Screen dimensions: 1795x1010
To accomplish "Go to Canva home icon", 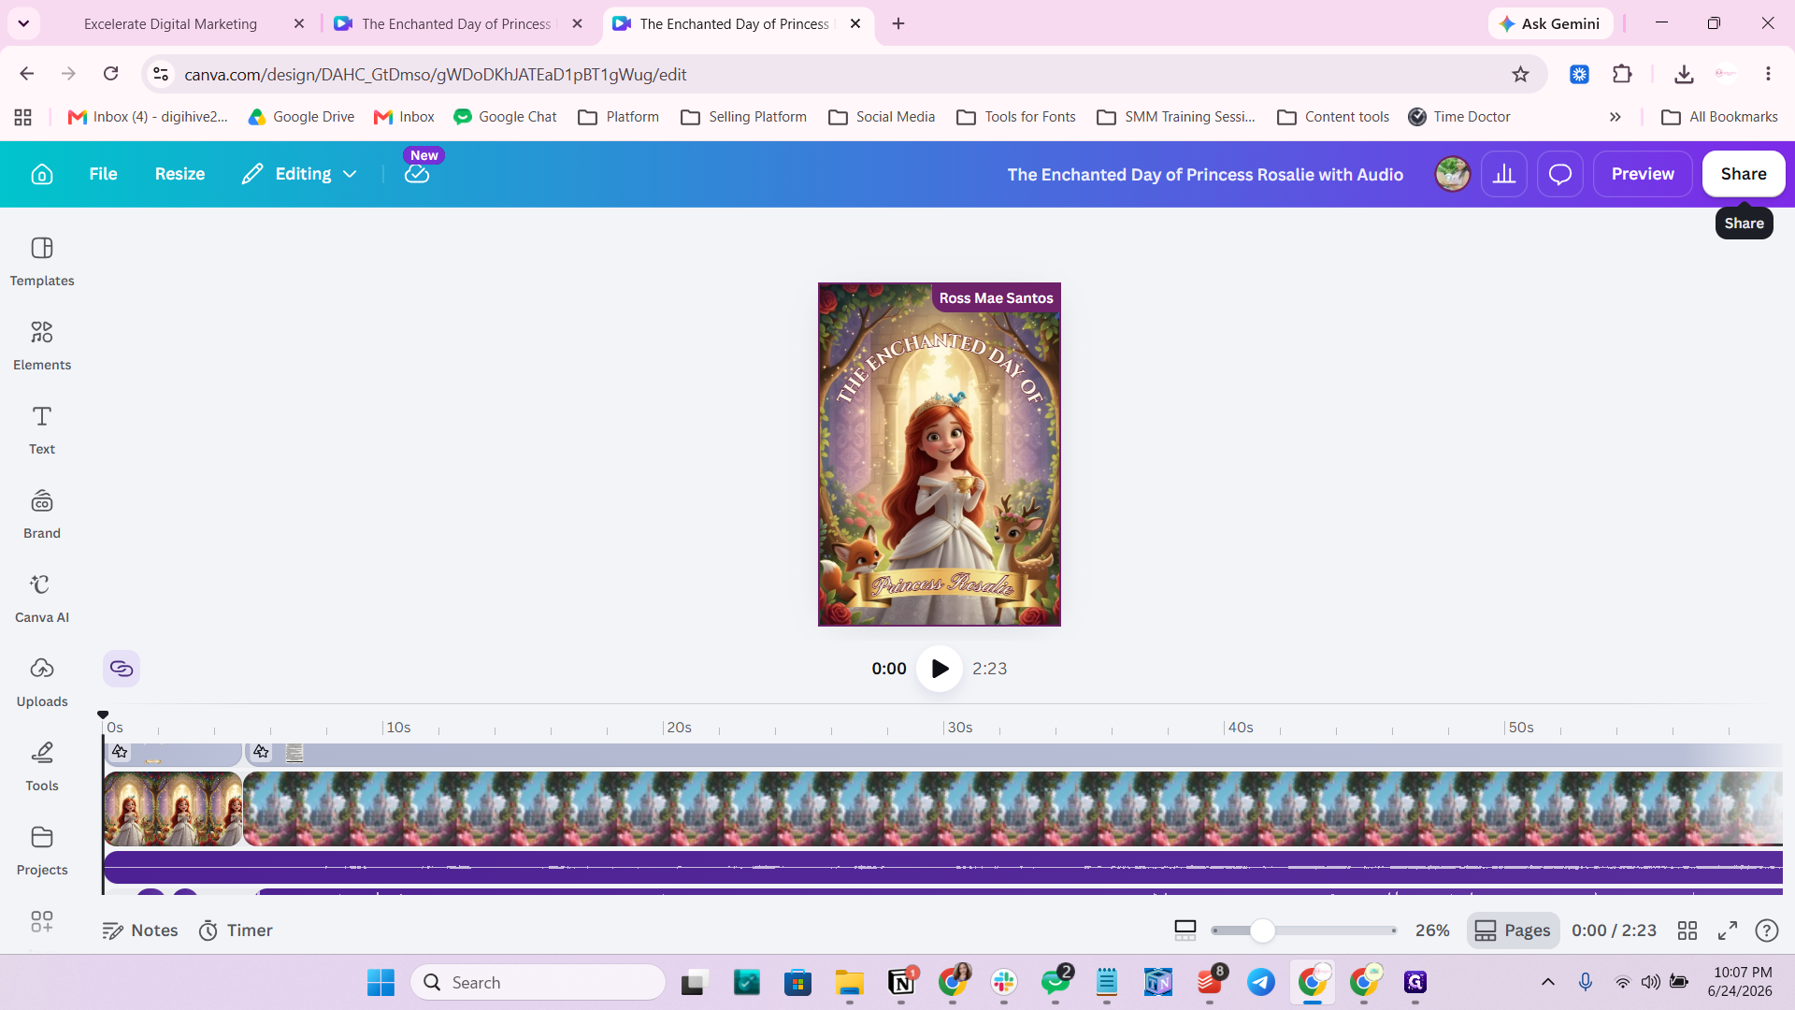I will tap(42, 174).
